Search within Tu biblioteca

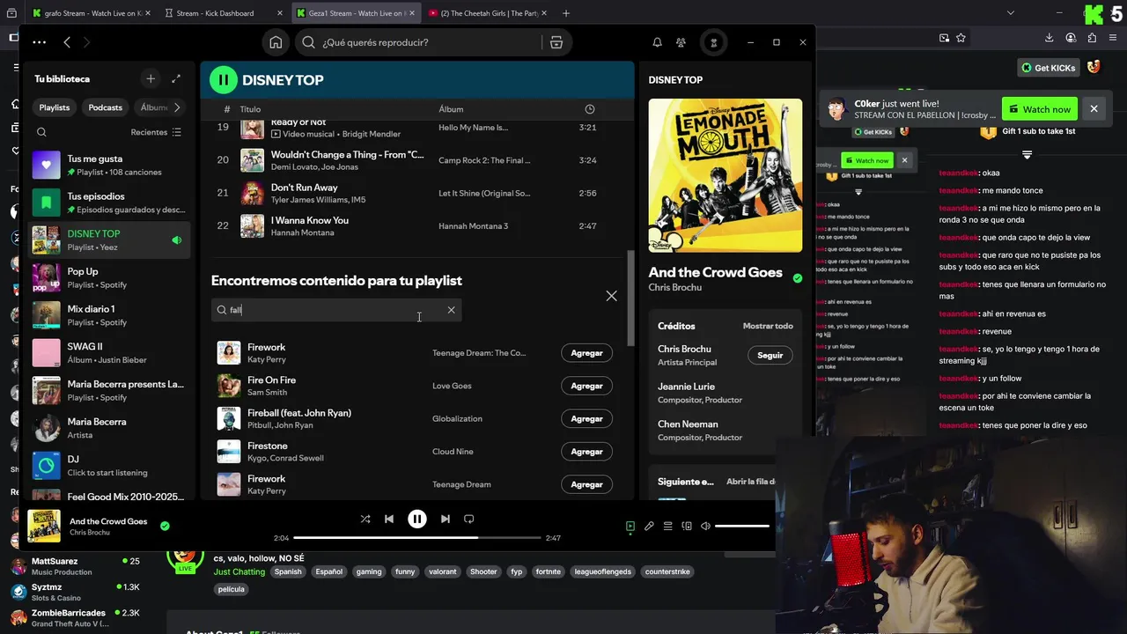click(41, 132)
